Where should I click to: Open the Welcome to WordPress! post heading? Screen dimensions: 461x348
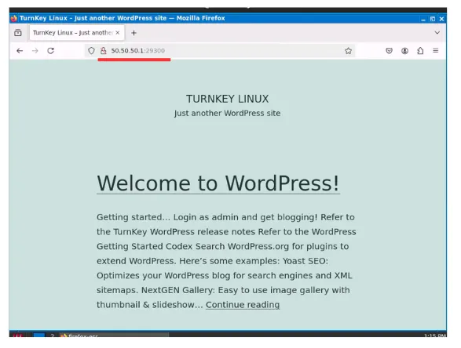218,183
